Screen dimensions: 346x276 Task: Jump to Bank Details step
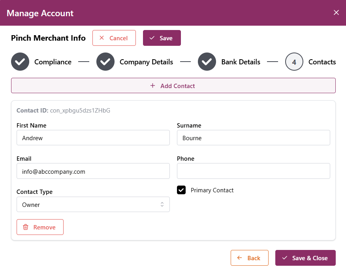(x=241, y=62)
